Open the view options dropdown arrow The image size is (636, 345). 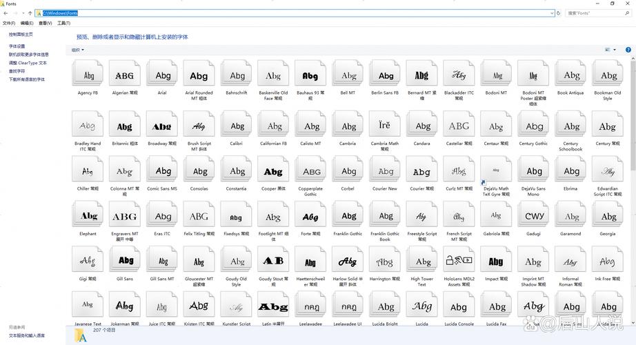click(615, 50)
